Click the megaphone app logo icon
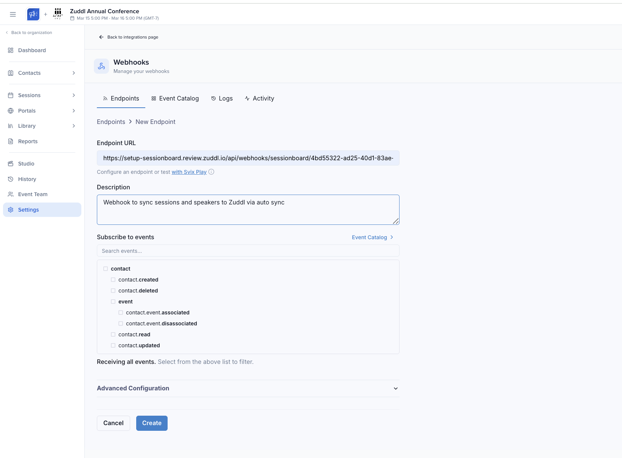This screenshot has width=622, height=458. click(33, 14)
